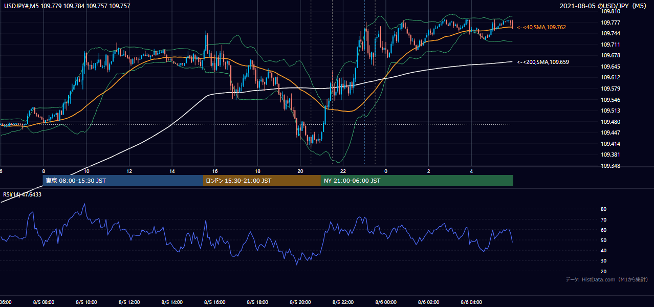Click price axis value 109.447
Image resolution: width=654 pixels, height=307 pixels.
click(610, 133)
